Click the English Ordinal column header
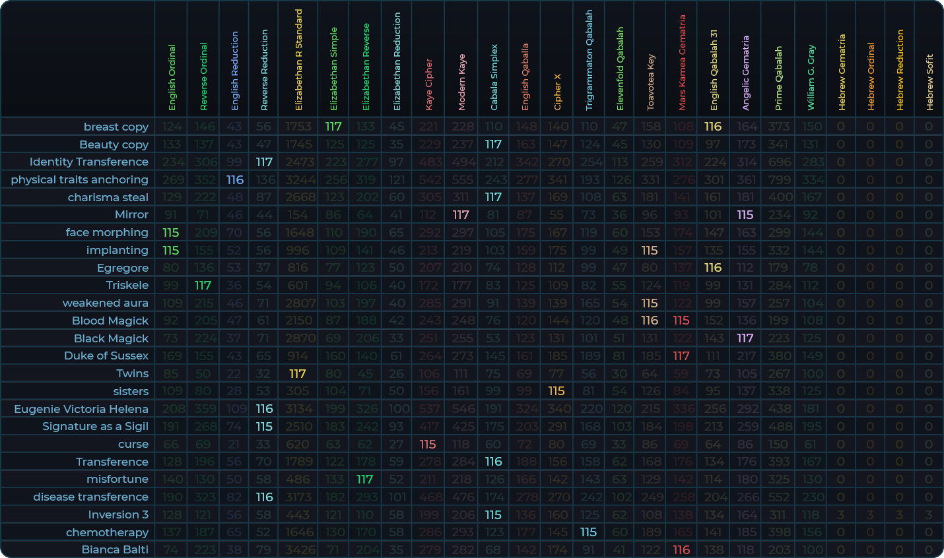The image size is (944, 558). 172,77
